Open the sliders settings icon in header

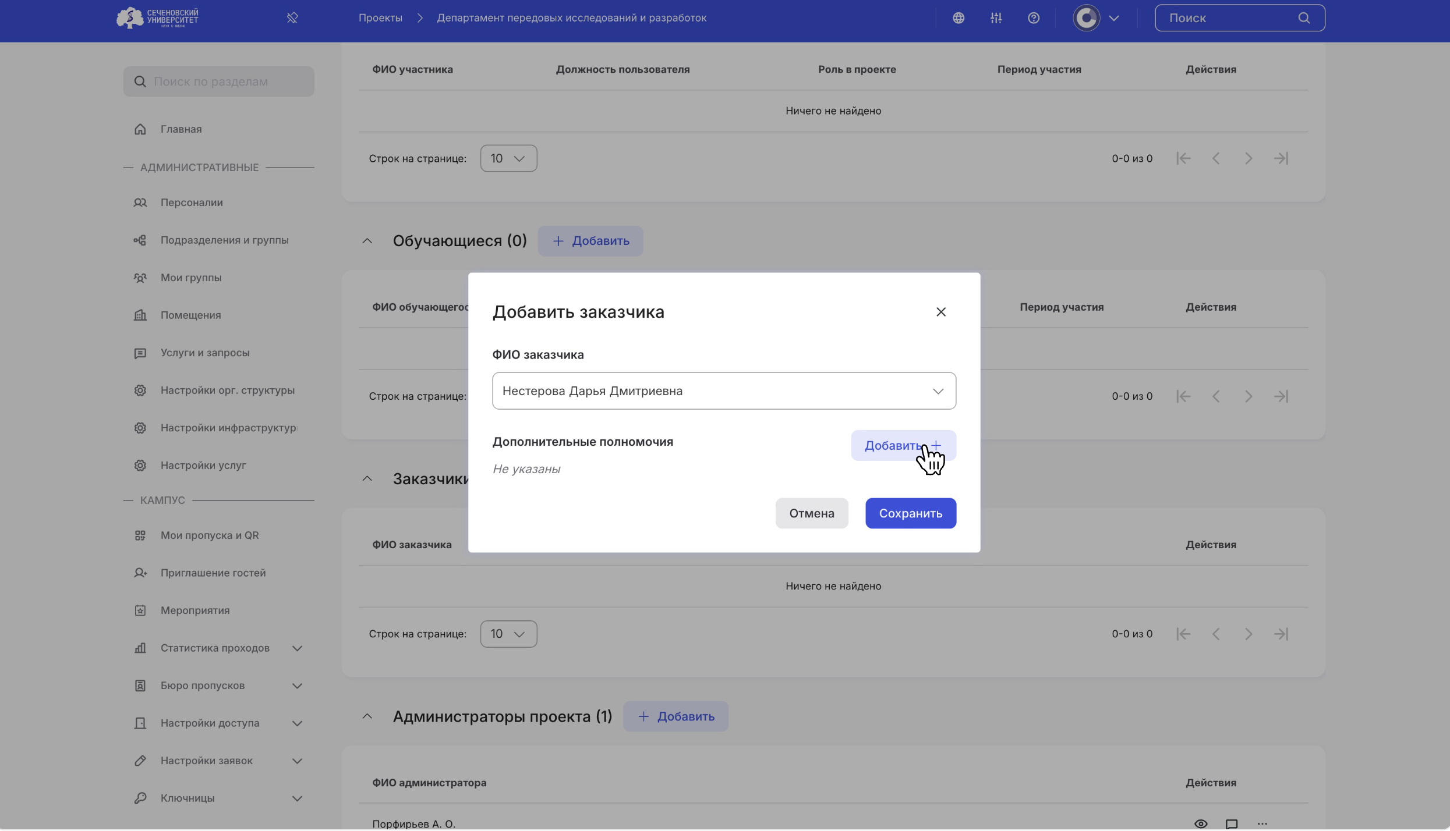[996, 18]
